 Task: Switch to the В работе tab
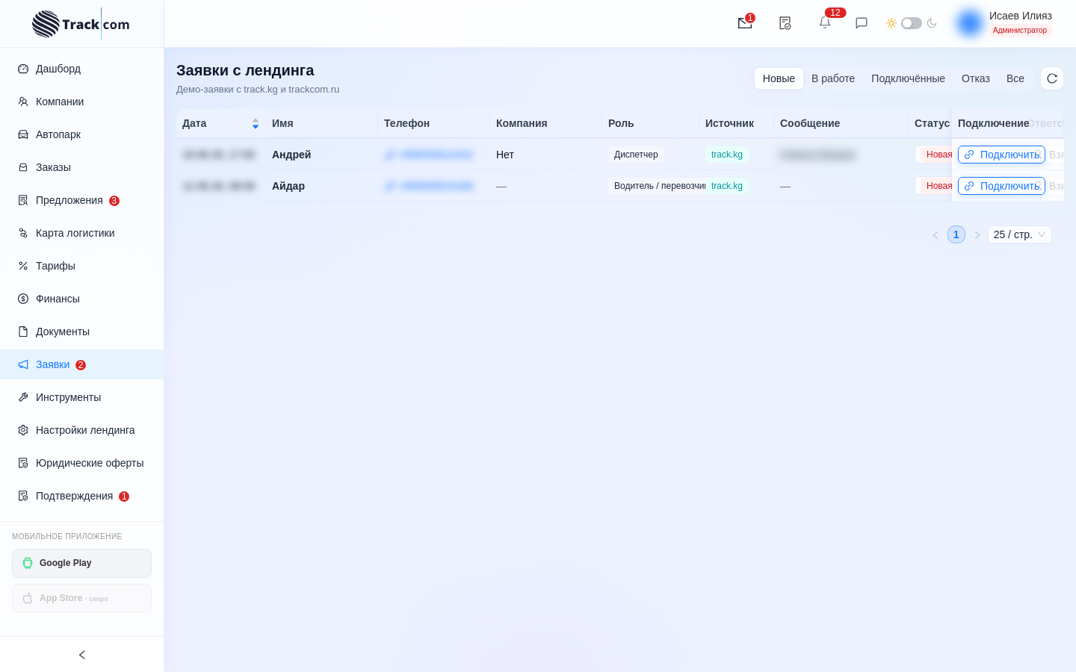[x=833, y=78]
